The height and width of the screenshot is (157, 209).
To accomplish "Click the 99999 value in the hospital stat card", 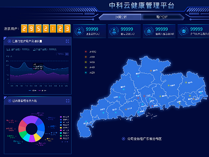I will click(162, 29).
